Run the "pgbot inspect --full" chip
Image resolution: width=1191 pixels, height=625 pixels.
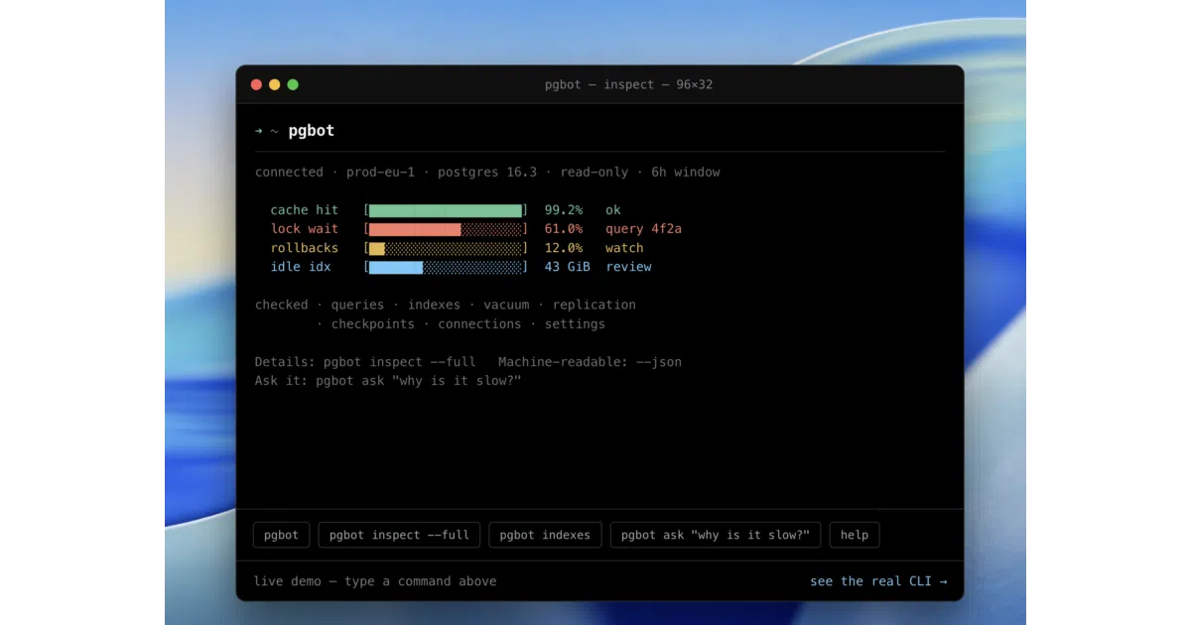coord(399,535)
